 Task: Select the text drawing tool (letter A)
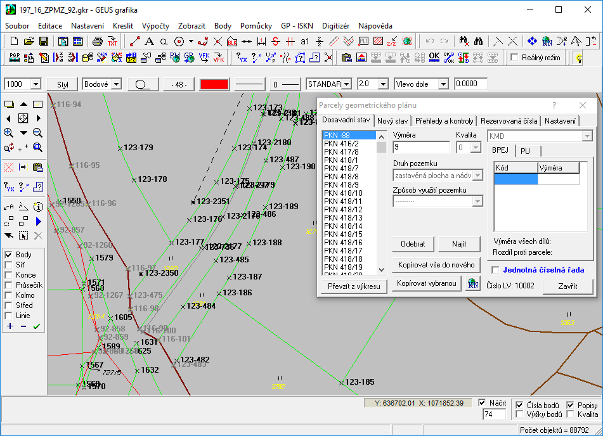(x=149, y=41)
